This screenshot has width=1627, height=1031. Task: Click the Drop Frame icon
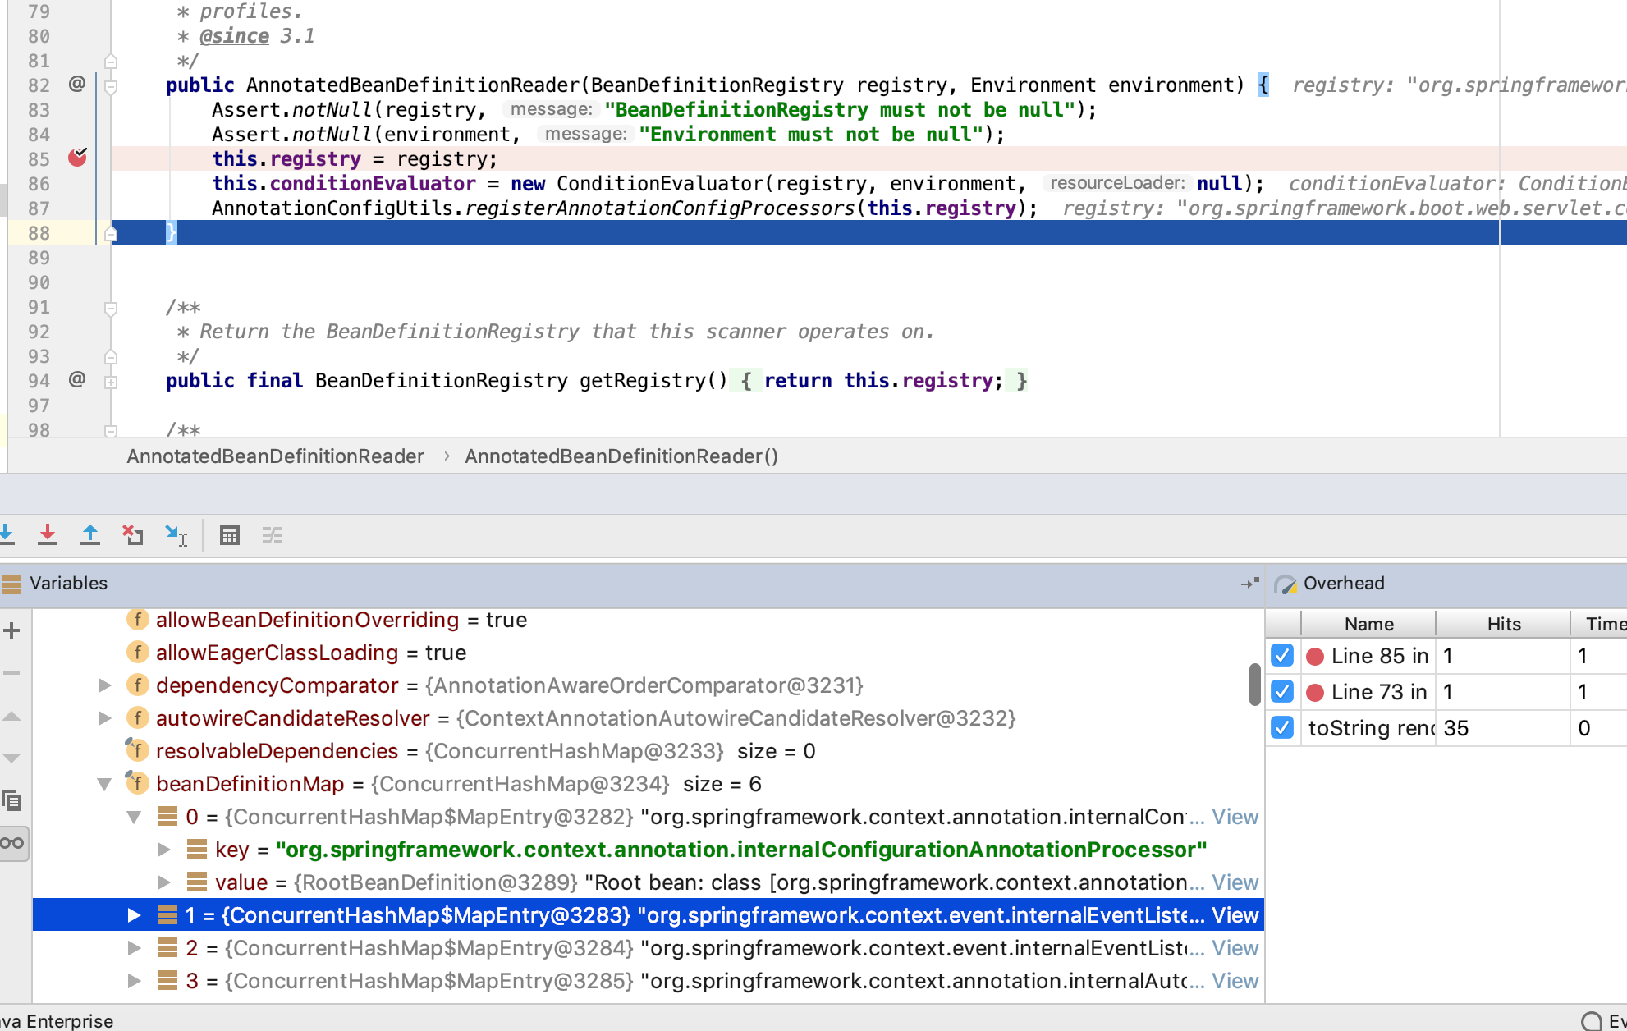[x=133, y=535]
